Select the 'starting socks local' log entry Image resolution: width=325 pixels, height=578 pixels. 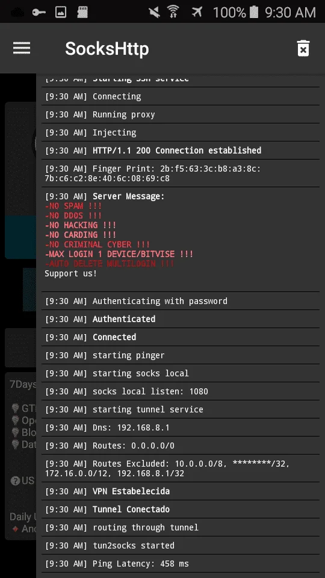(180, 373)
